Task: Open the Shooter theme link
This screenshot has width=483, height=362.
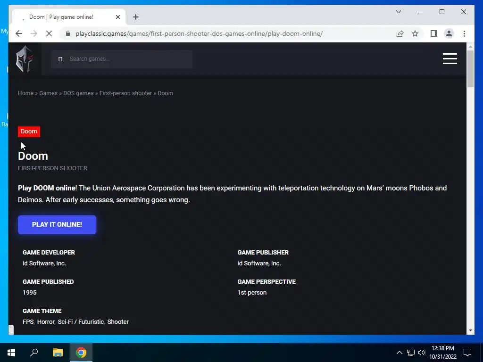Action: 118,321
